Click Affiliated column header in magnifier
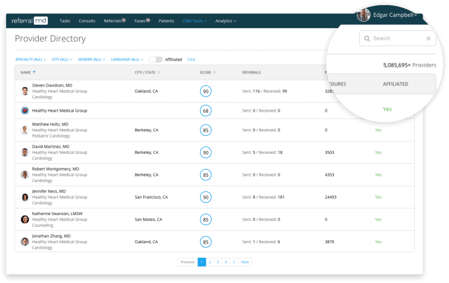449x283 pixels. (x=396, y=84)
